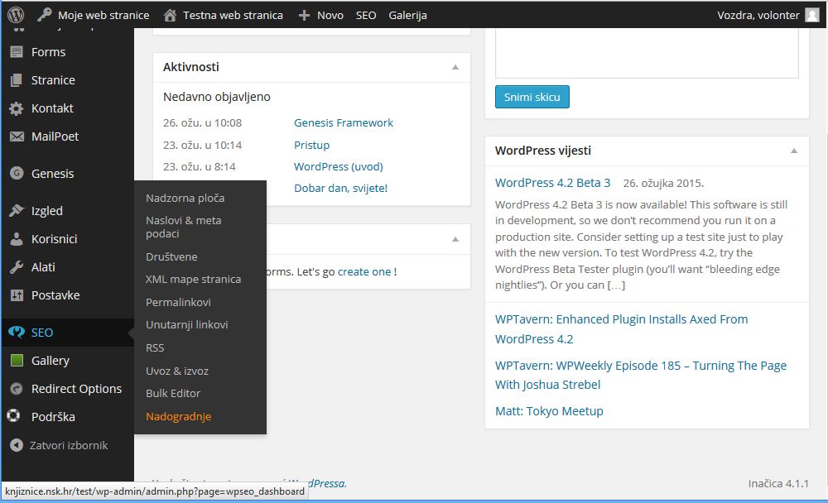Click the Zatvori izbornik collapse arrow icon
828x503 pixels.
tap(17, 445)
